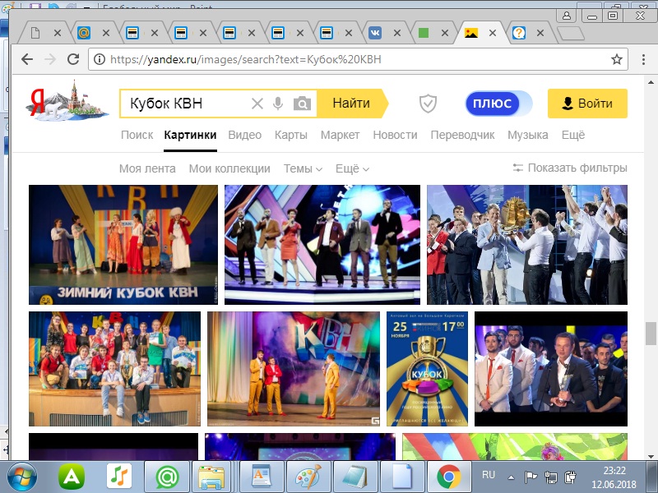Image resolution: width=658 pixels, height=493 pixels.
Task: Open the Карты tab
Action: pos(291,135)
